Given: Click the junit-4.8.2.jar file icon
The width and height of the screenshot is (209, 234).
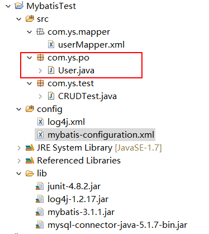Looking at the screenshot, I should click(40, 186).
